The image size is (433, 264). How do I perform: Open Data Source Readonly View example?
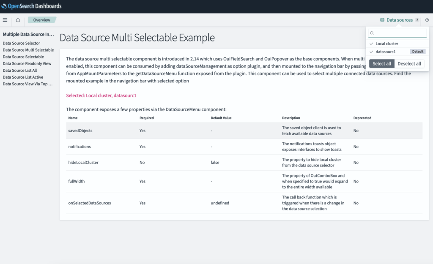(27, 63)
